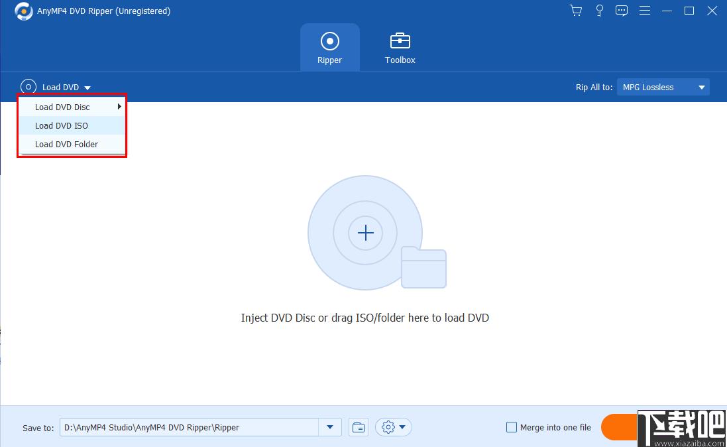Expand the Load DVD Disc submenu arrow

(x=119, y=107)
